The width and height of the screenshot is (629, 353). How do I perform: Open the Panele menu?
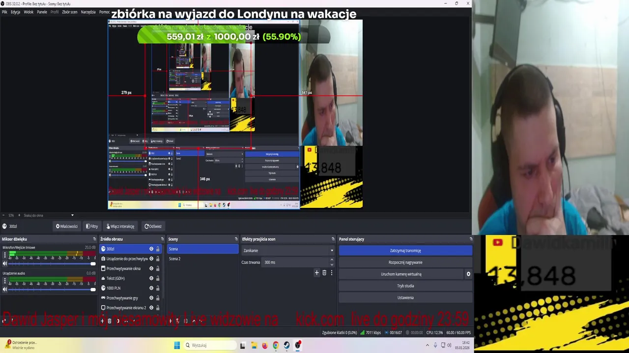[x=42, y=12]
